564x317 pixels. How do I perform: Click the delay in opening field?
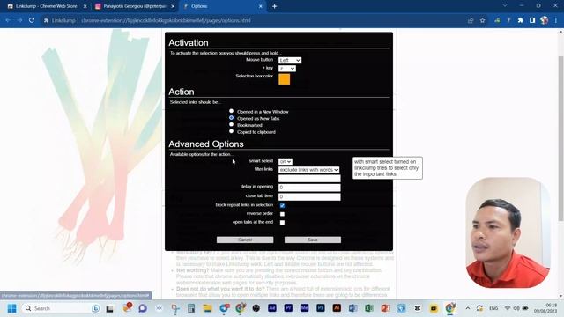pyautogui.click(x=309, y=188)
